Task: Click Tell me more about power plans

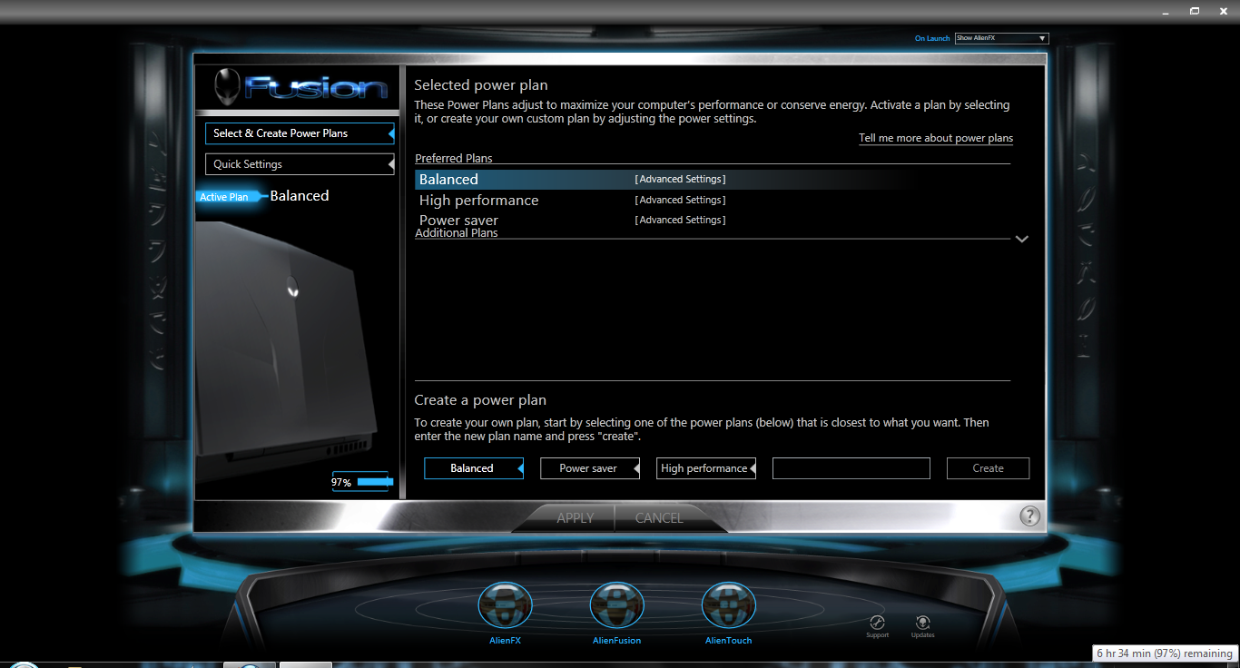Action: (936, 139)
